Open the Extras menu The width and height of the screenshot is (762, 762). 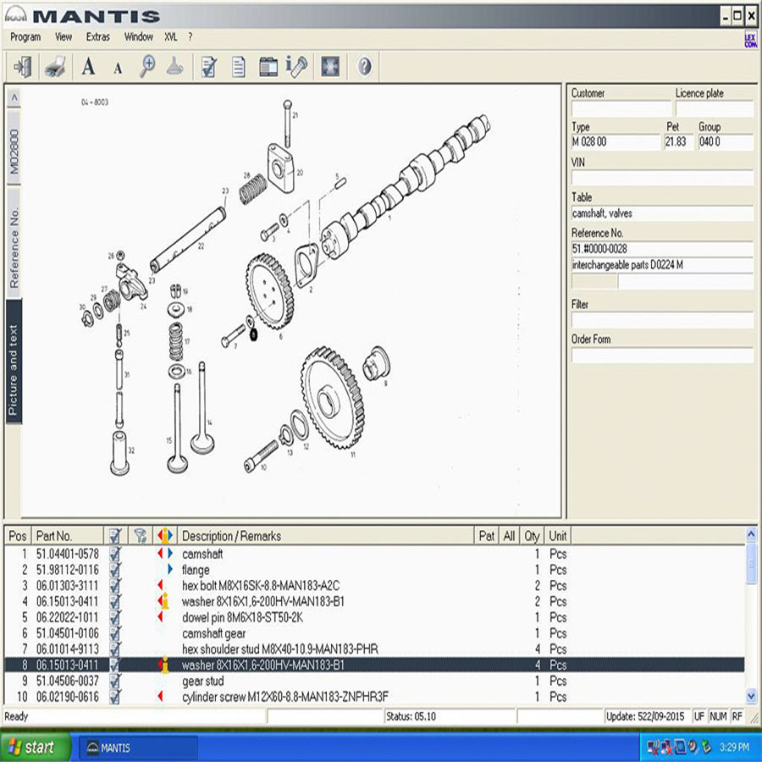[x=97, y=37]
